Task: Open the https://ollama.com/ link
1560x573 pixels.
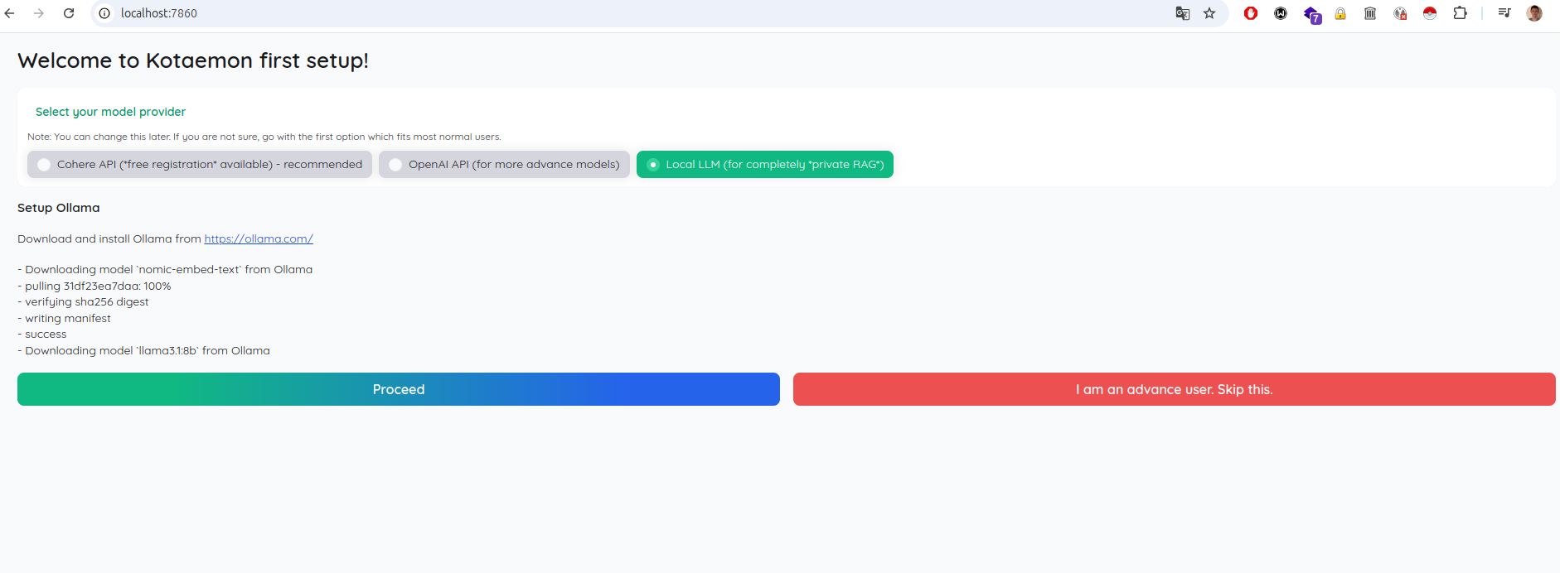Action: pyautogui.click(x=259, y=238)
